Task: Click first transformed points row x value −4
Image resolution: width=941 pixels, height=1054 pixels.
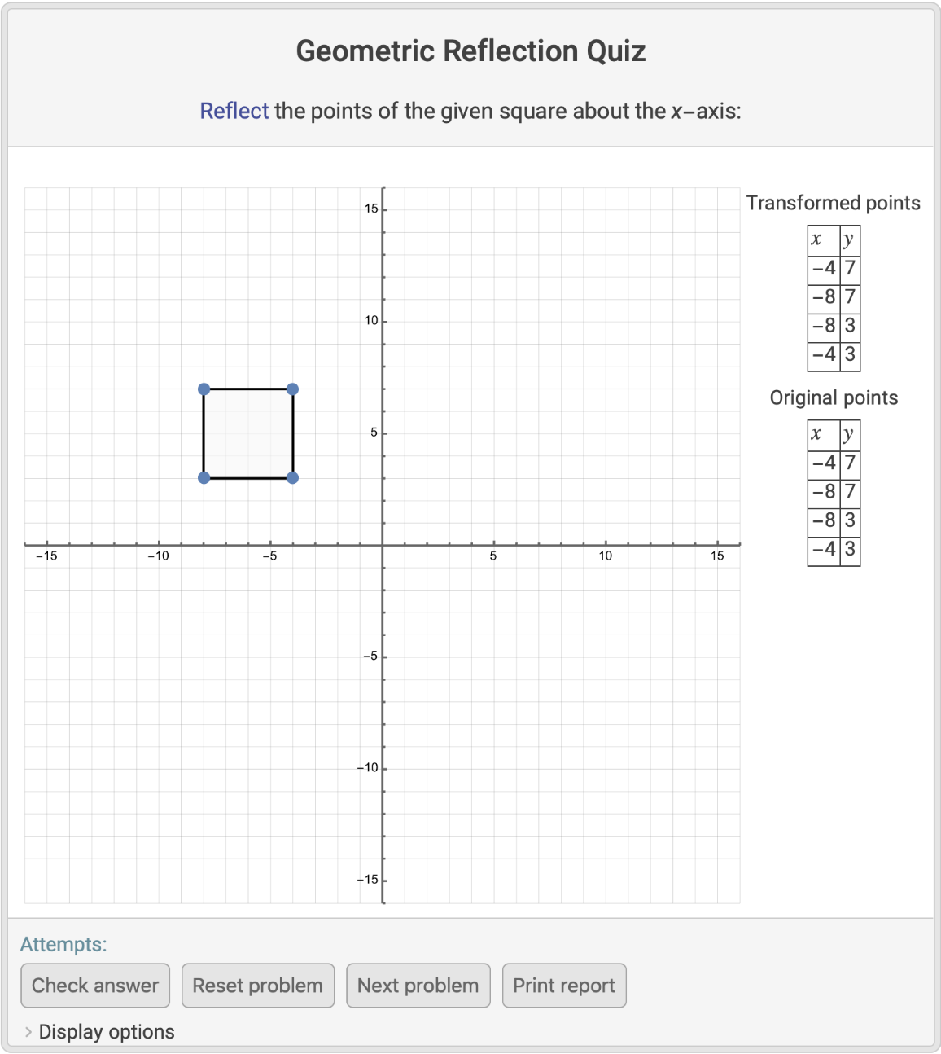Action: pos(824,268)
